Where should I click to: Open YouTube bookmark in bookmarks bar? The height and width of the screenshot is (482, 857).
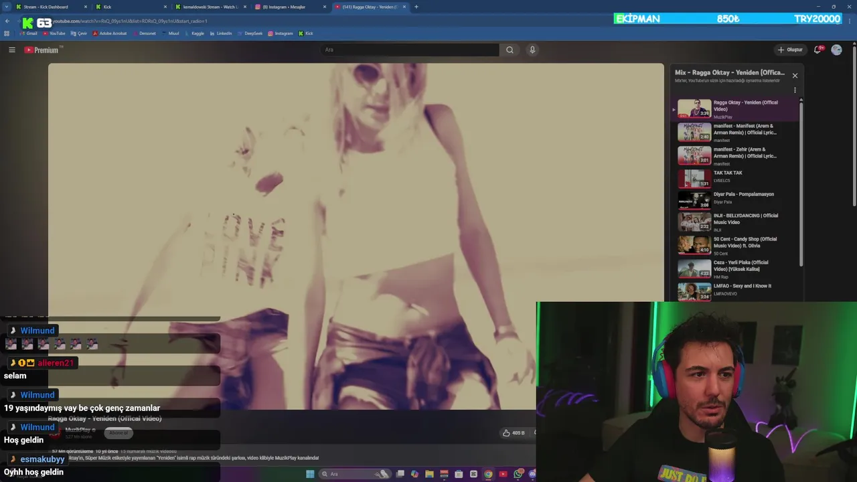coord(54,33)
